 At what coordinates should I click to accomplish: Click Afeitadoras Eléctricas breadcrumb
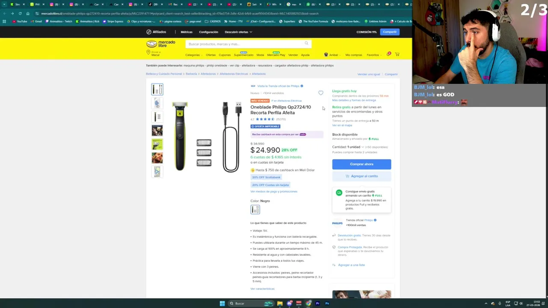point(234,74)
